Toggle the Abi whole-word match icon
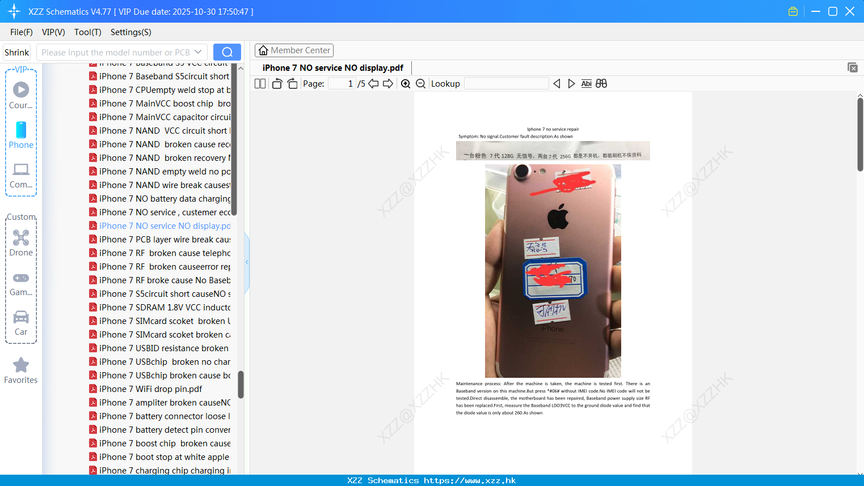Image resolution: width=864 pixels, height=486 pixels. coord(587,83)
